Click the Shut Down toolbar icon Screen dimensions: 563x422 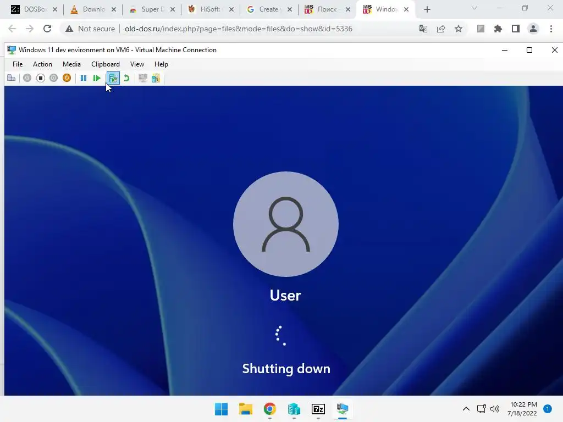53,78
